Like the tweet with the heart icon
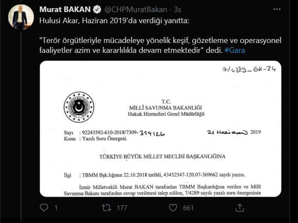This screenshot has width=298, height=223. [173, 208]
